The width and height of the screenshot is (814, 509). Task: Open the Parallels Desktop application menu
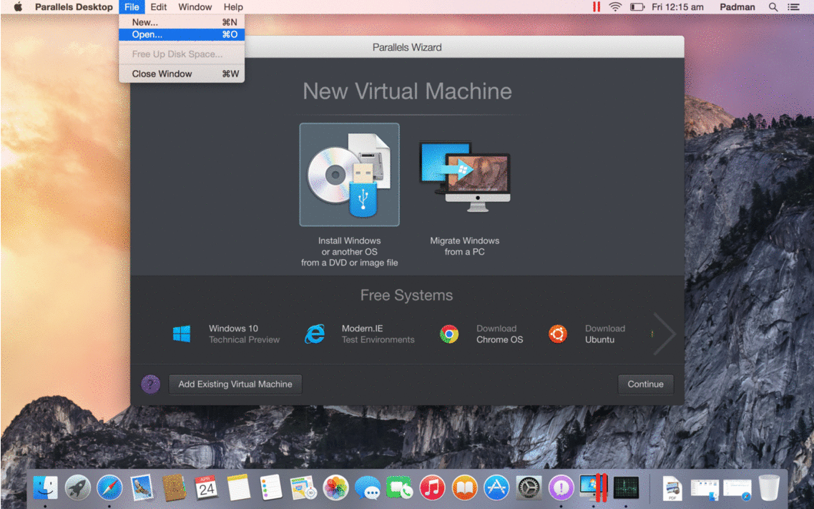(x=74, y=6)
